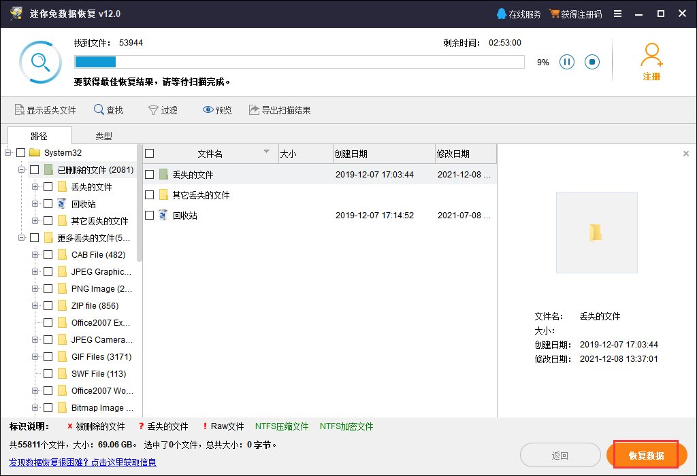The image size is (697, 476).
Task: Check the CAB File (482) checkbox
Action: (x=48, y=255)
